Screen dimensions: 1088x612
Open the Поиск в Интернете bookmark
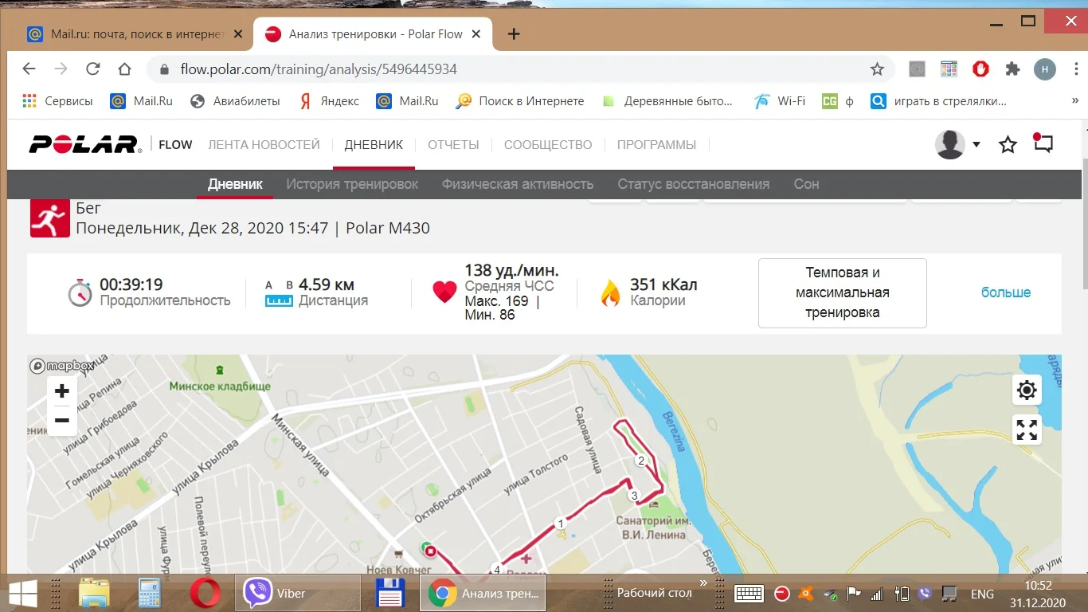point(520,101)
